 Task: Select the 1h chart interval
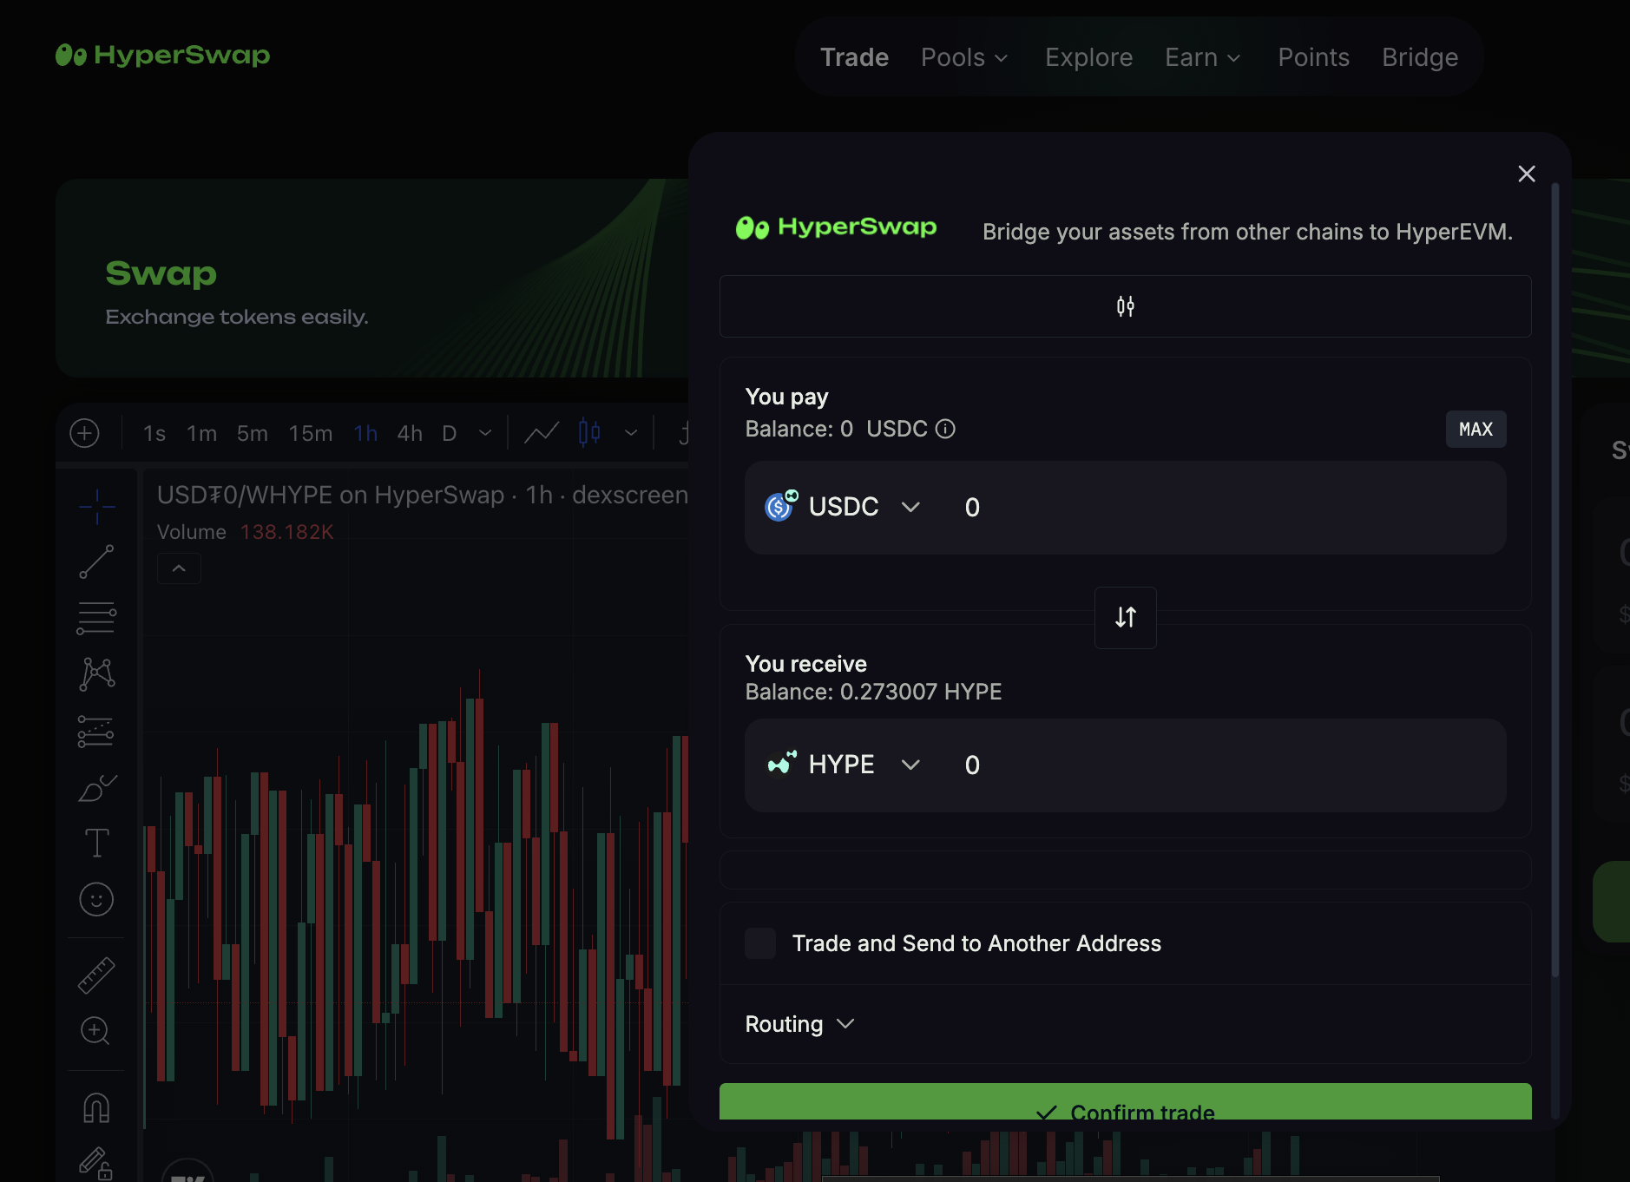(x=365, y=433)
